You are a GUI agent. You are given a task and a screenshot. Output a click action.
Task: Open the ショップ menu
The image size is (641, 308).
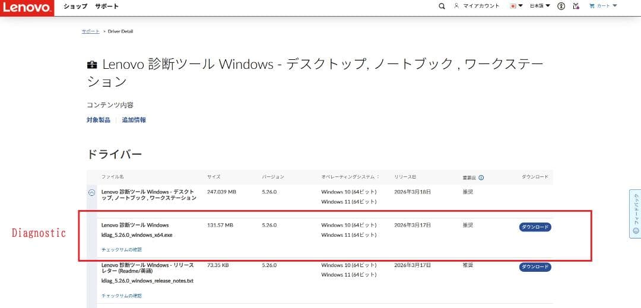(75, 6)
